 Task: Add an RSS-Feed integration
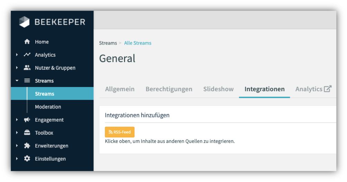tap(120, 132)
